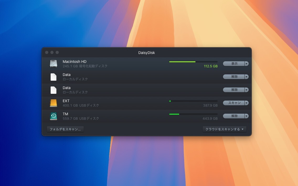Click 112.5 GB free space value
This screenshot has height=186, width=298.
211,66
